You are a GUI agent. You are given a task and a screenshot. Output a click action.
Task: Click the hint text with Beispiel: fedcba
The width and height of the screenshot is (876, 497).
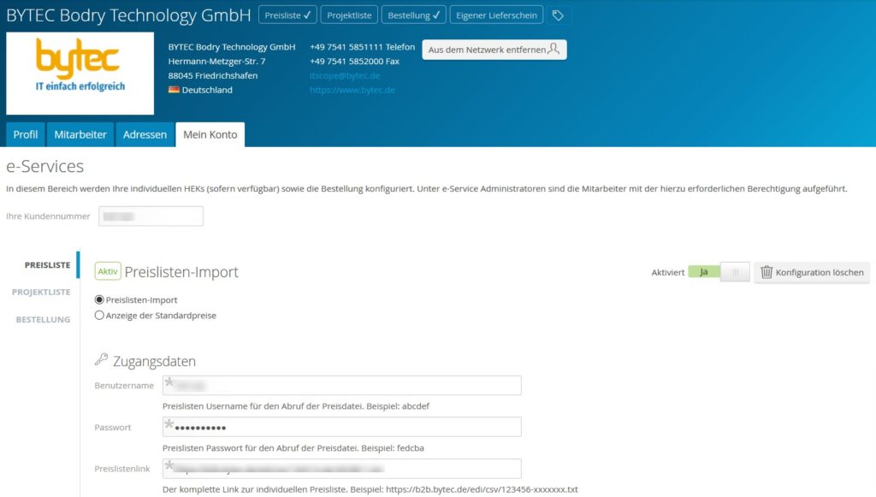293,448
